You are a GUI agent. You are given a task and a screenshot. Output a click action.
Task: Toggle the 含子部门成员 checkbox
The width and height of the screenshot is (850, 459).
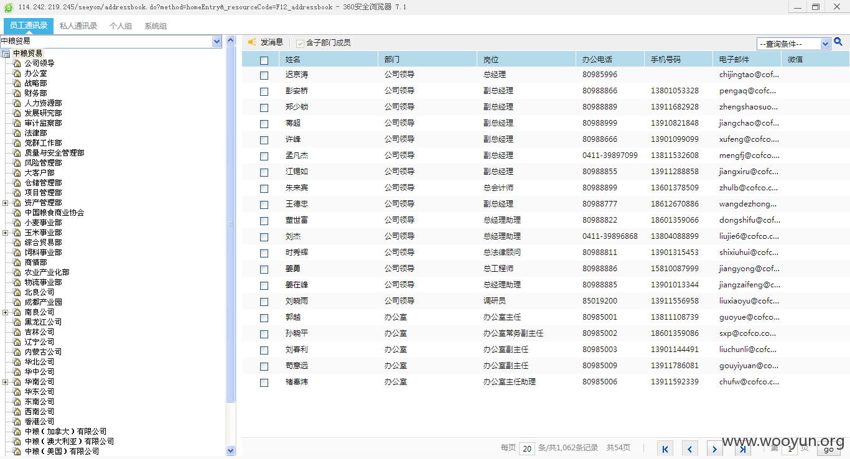[x=301, y=43]
